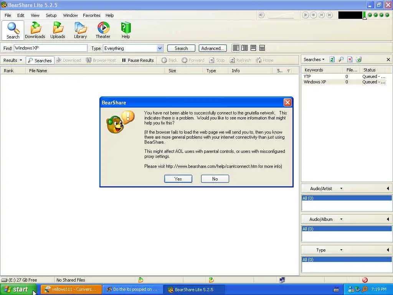The width and height of the screenshot is (393, 295).
Task: Open the Setup menu
Action: (51, 15)
